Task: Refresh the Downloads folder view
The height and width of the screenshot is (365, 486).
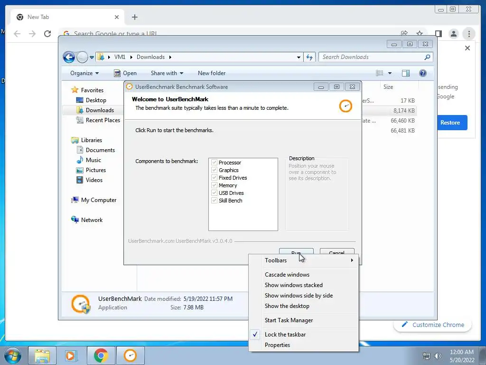Action: (x=309, y=57)
